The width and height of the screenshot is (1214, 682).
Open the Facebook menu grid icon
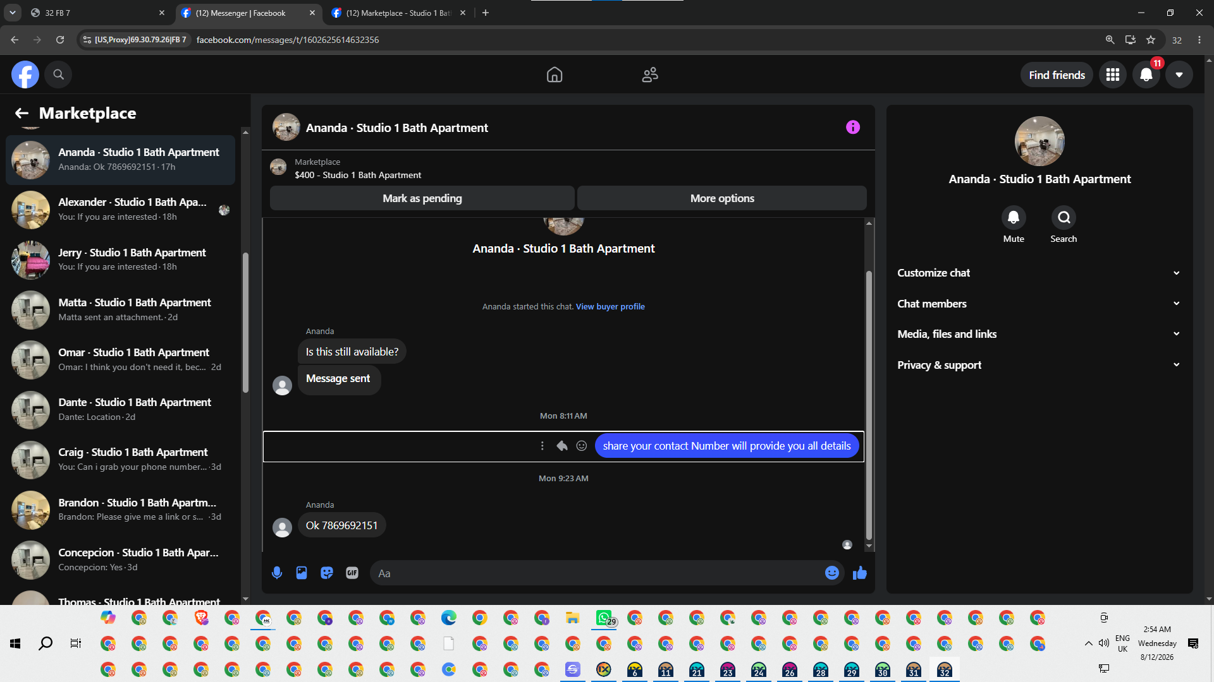[1113, 75]
